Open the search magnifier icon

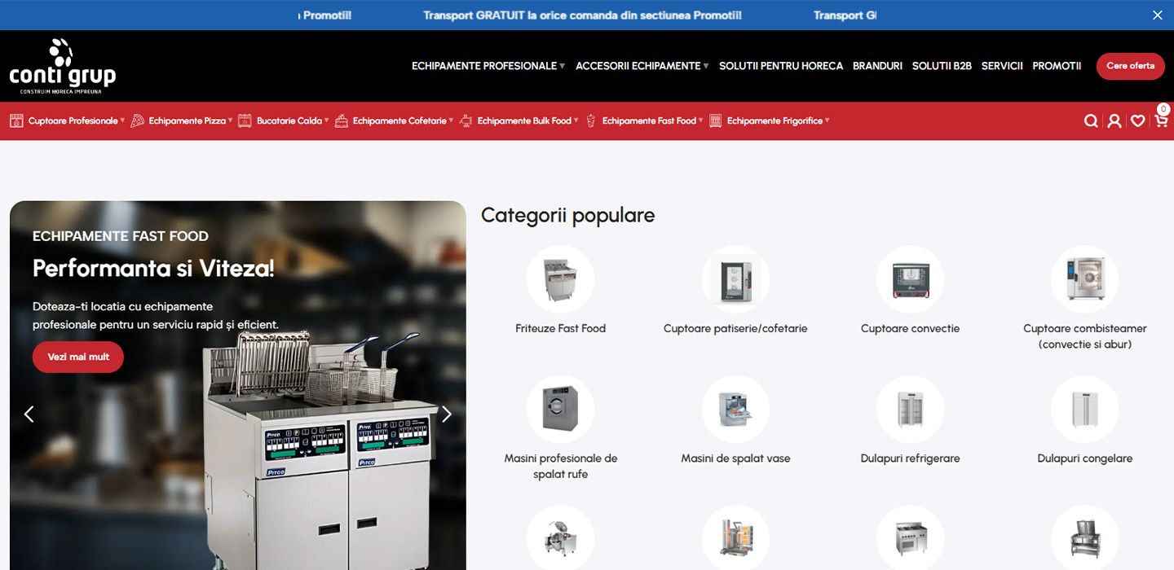(1091, 121)
